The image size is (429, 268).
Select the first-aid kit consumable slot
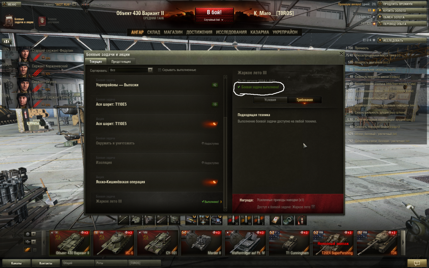click(x=275, y=220)
